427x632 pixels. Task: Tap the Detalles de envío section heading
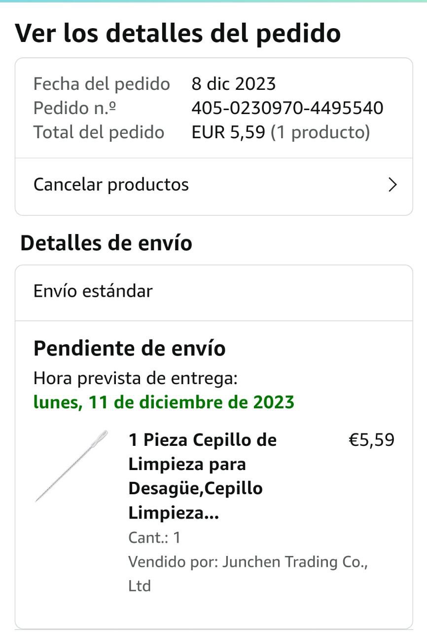(x=106, y=243)
